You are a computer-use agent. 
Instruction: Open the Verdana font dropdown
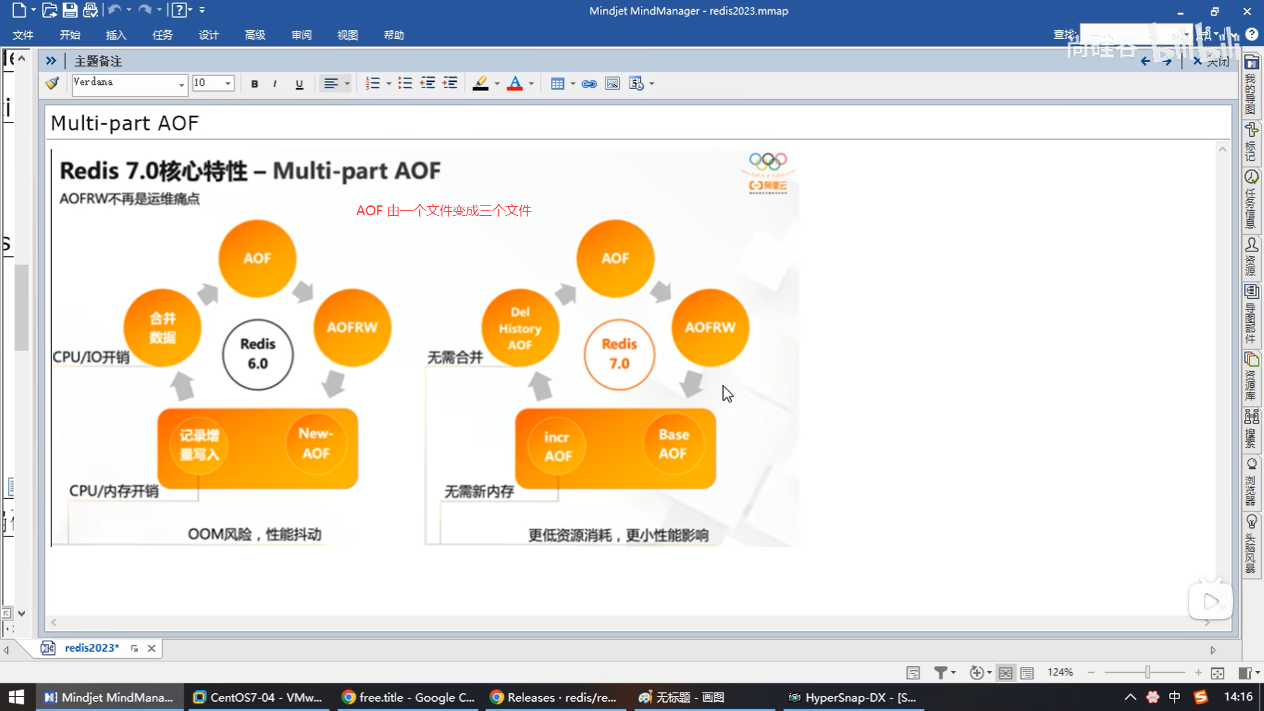[181, 84]
